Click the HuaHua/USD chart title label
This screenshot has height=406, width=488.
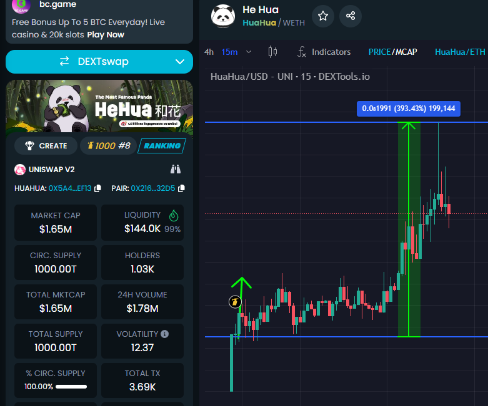point(290,77)
